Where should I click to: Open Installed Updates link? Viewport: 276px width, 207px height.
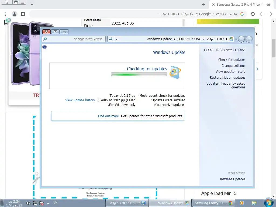pos(233,179)
